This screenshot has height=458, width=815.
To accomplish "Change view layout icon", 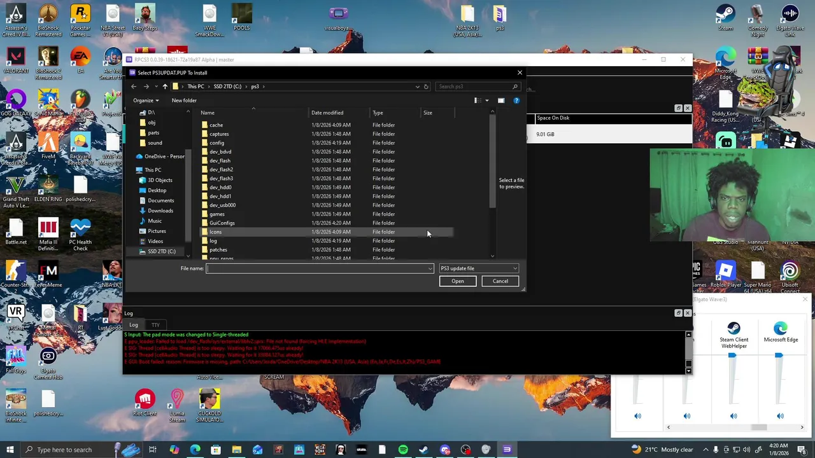I will coord(477,101).
